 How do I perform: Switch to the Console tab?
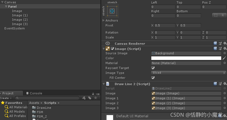click(34, 93)
